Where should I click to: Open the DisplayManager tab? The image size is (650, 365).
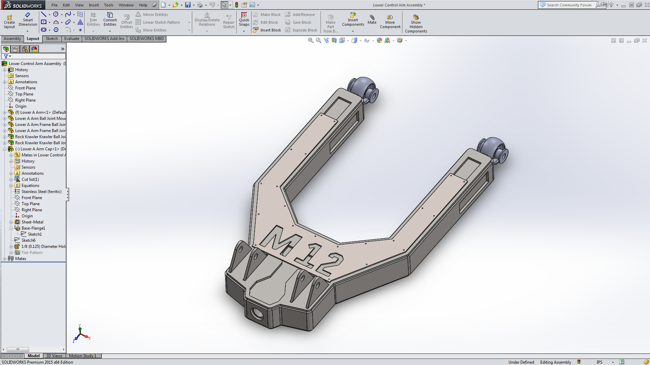[x=34, y=49]
